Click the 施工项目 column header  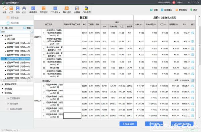(49, 24)
